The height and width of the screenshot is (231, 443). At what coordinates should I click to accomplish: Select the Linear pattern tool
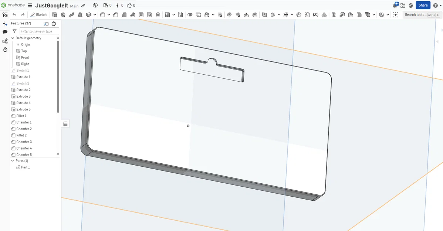pos(168,15)
